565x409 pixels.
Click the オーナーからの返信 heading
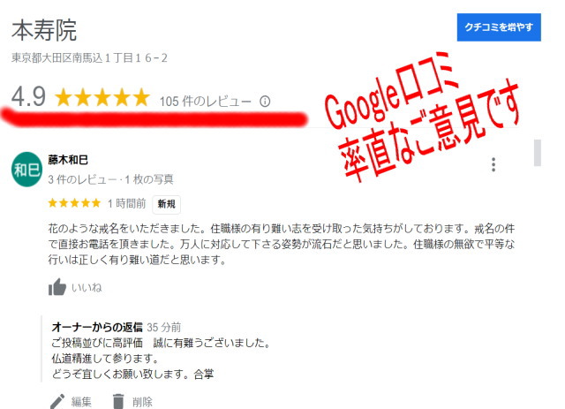tap(97, 327)
